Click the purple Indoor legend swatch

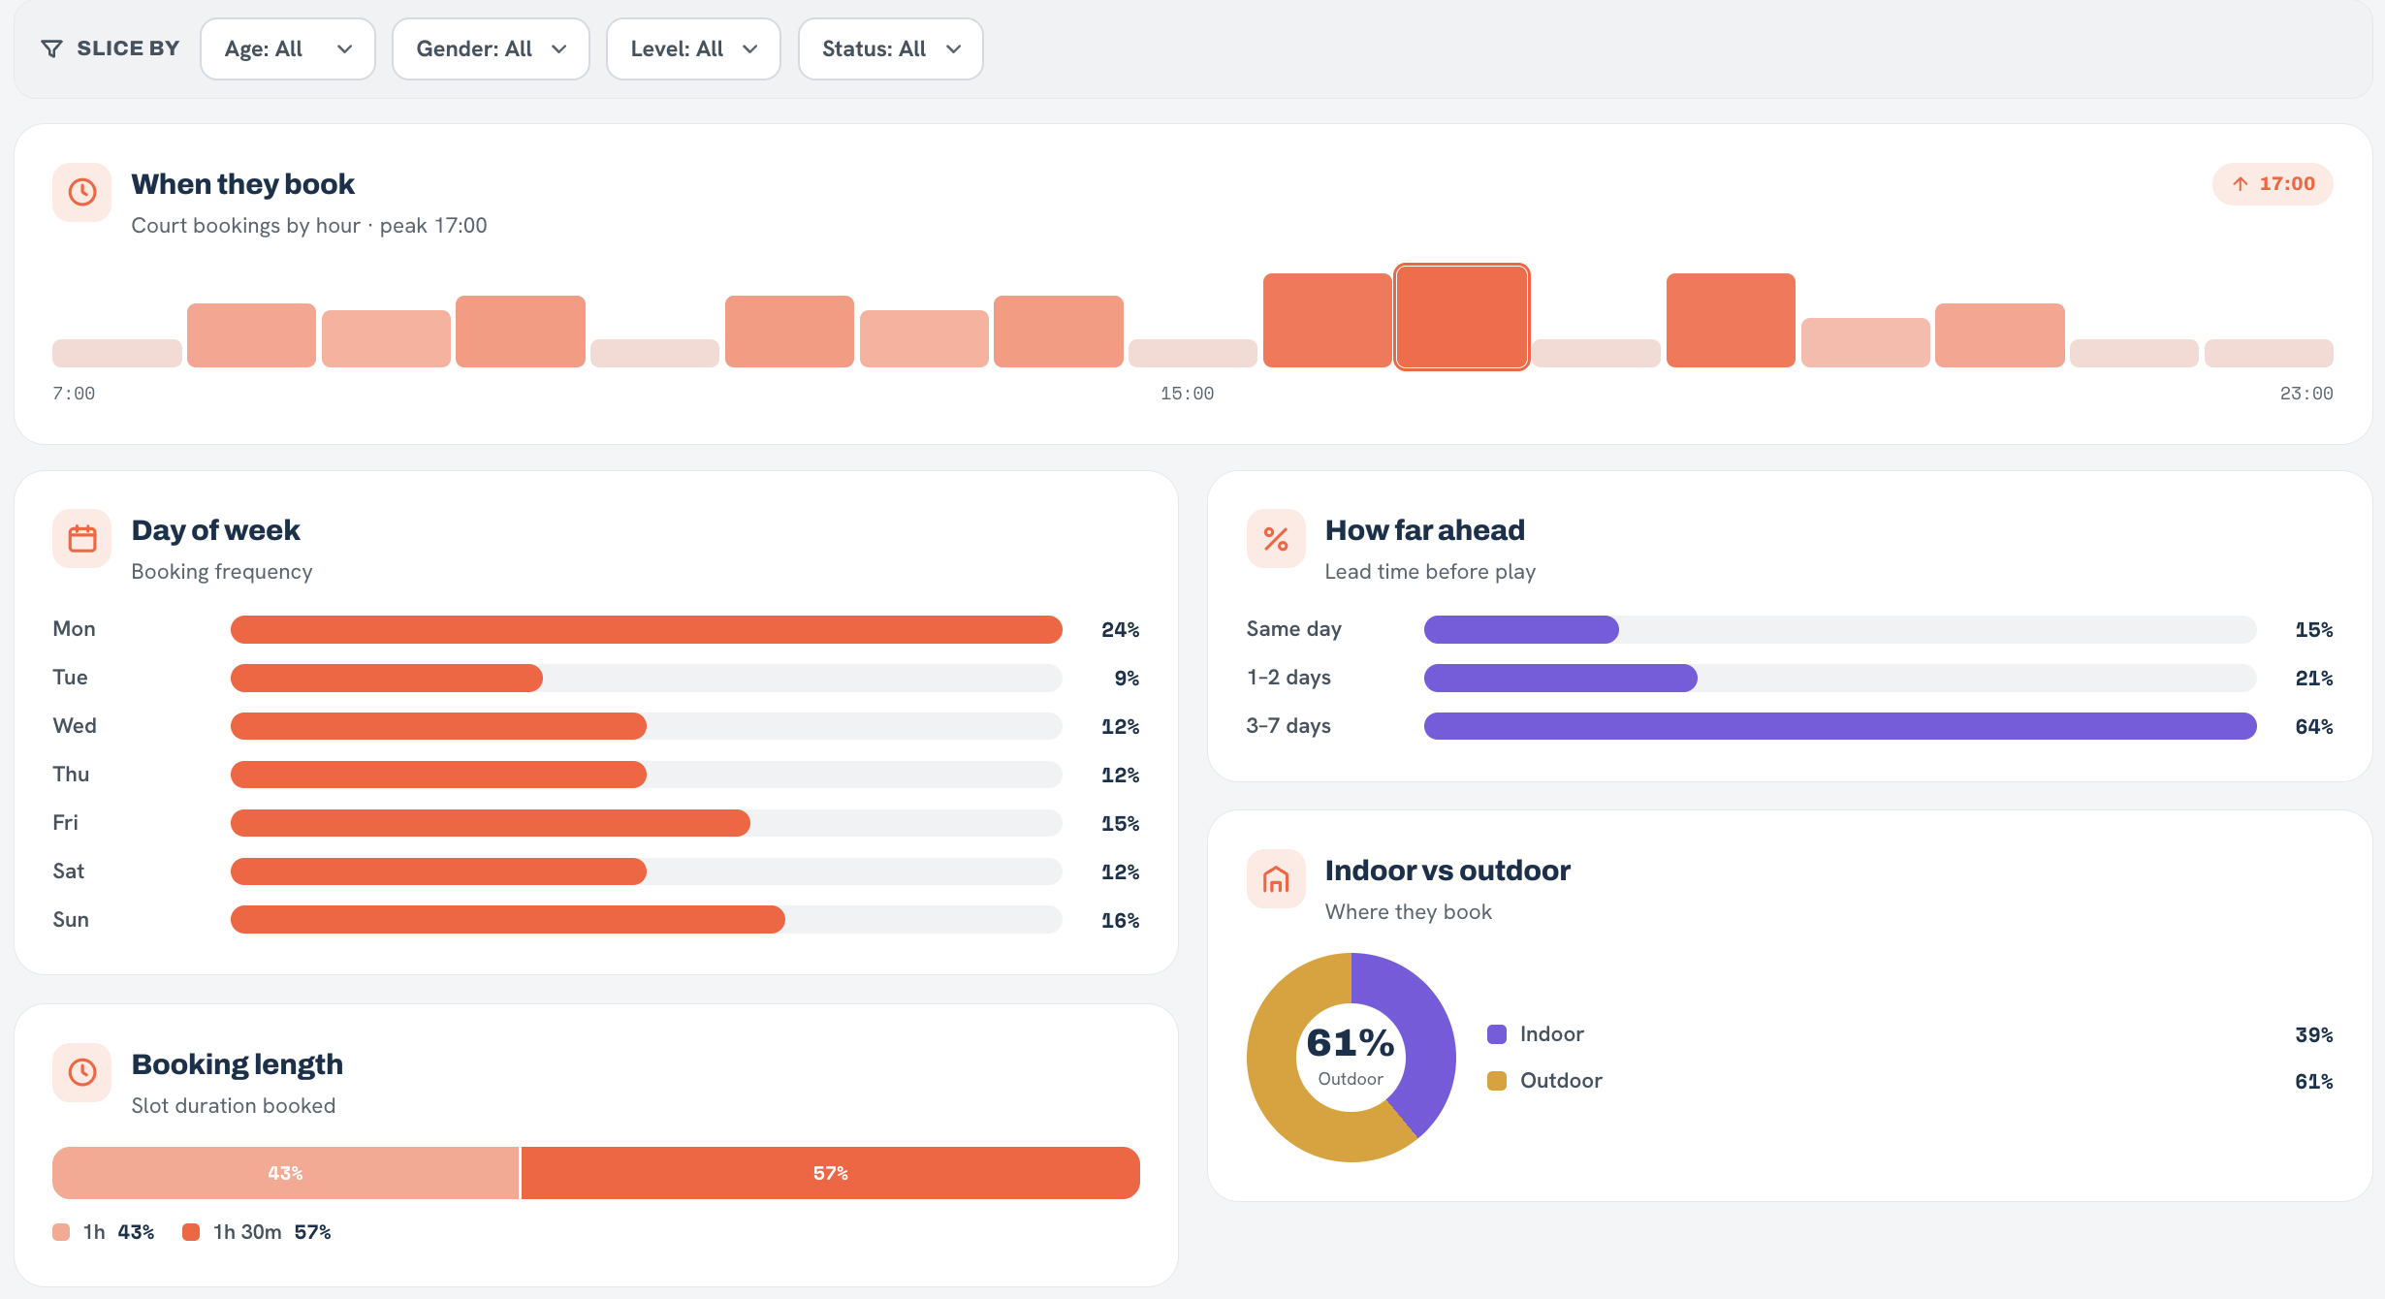click(1497, 1034)
